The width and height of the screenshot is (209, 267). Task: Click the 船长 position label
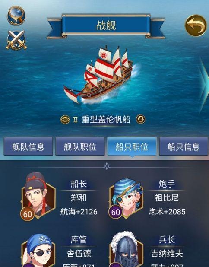click(79, 184)
